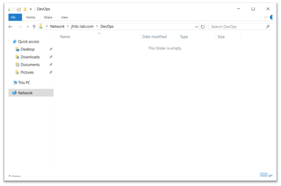Image resolution: width=281 pixels, height=186 pixels.
Task: Open Pictures in the navigation pane
Action: 27,72
